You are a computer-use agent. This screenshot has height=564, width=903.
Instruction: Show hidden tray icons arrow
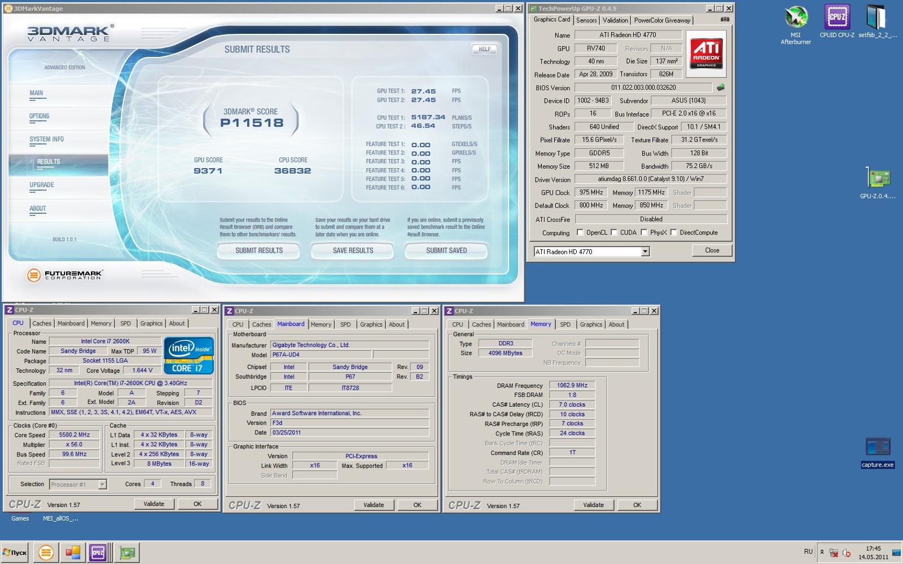(x=822, y=553)
